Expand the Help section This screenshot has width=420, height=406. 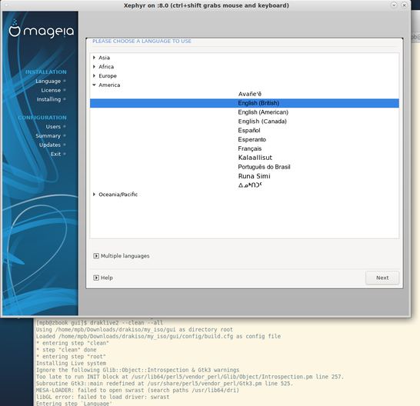pos(96,278)
